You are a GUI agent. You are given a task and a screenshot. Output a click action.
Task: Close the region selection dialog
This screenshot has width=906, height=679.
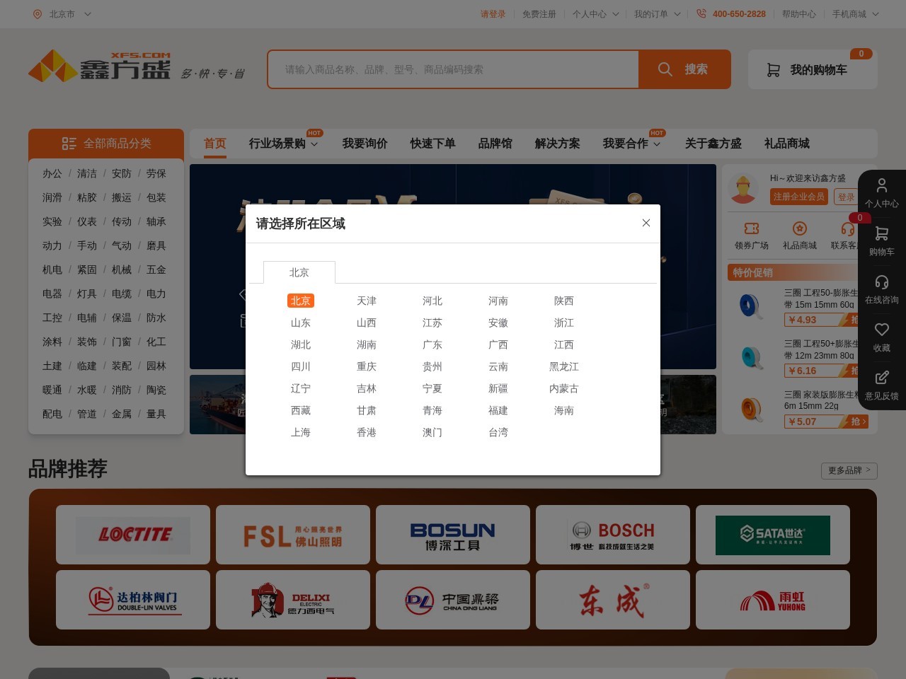646,223
